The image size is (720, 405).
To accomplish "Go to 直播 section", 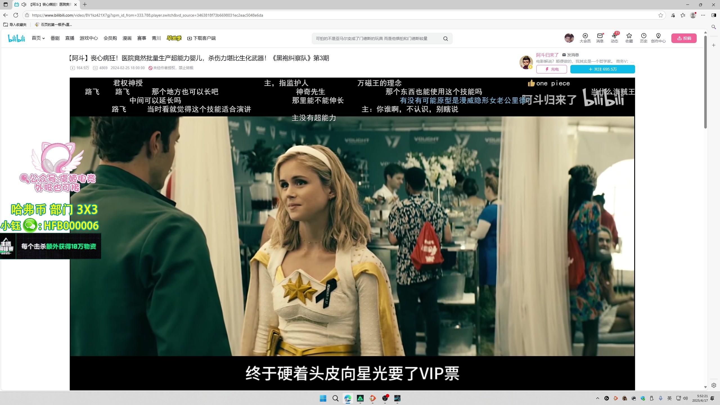I will [x=69, y=38].
